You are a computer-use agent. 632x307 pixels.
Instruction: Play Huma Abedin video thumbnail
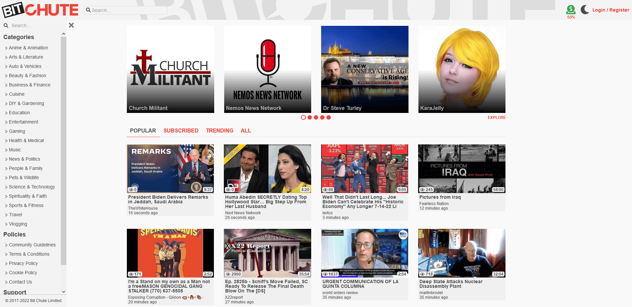(x=267, y=169)
